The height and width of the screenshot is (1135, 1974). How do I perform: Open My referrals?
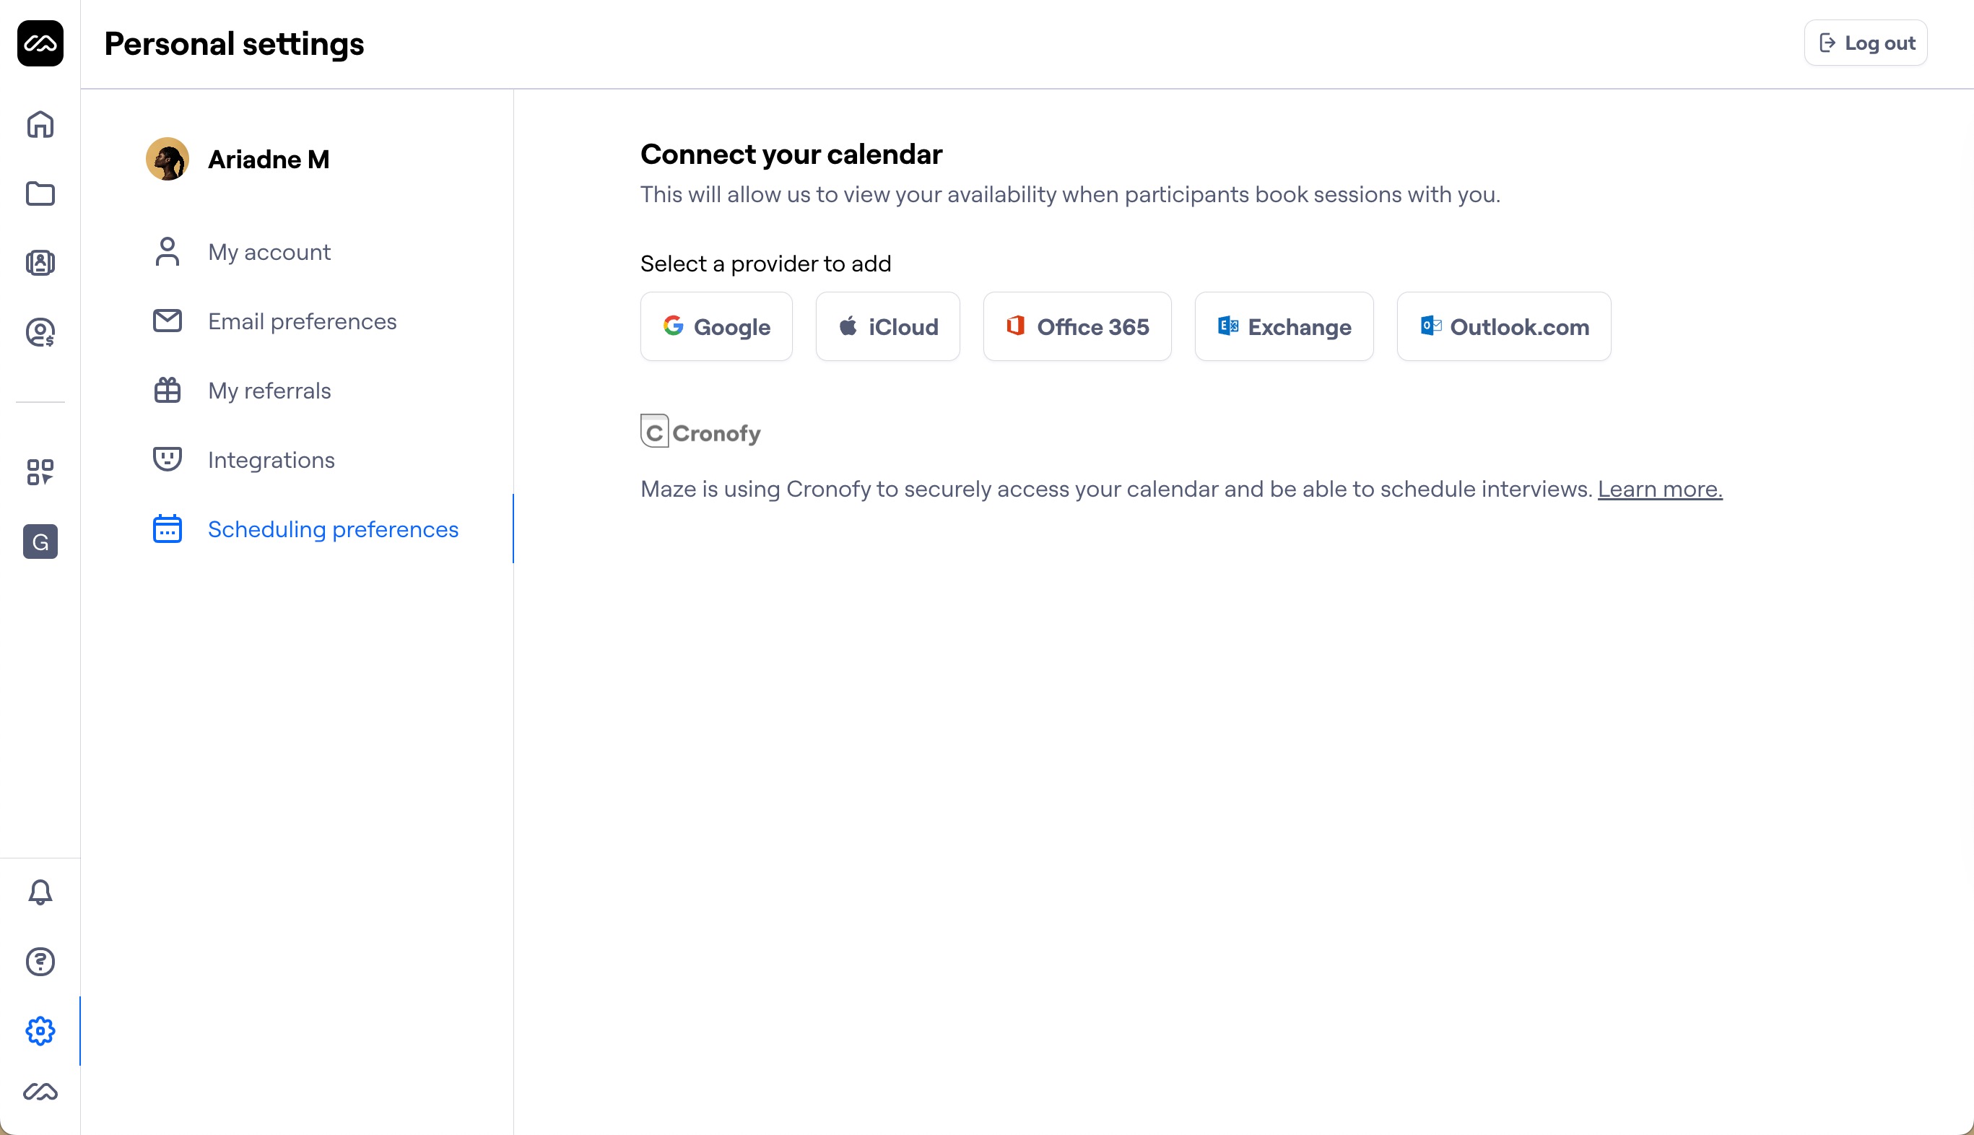(268, 390)
